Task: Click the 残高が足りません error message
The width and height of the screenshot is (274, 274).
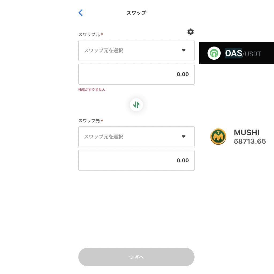Action: click(92, 89)
